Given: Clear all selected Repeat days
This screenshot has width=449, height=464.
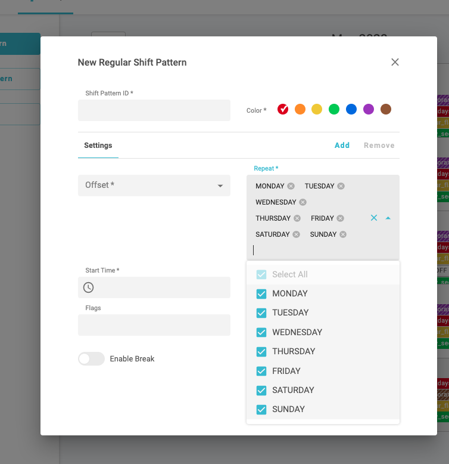Looking at the screenshot, I should [x=374, y=218].
